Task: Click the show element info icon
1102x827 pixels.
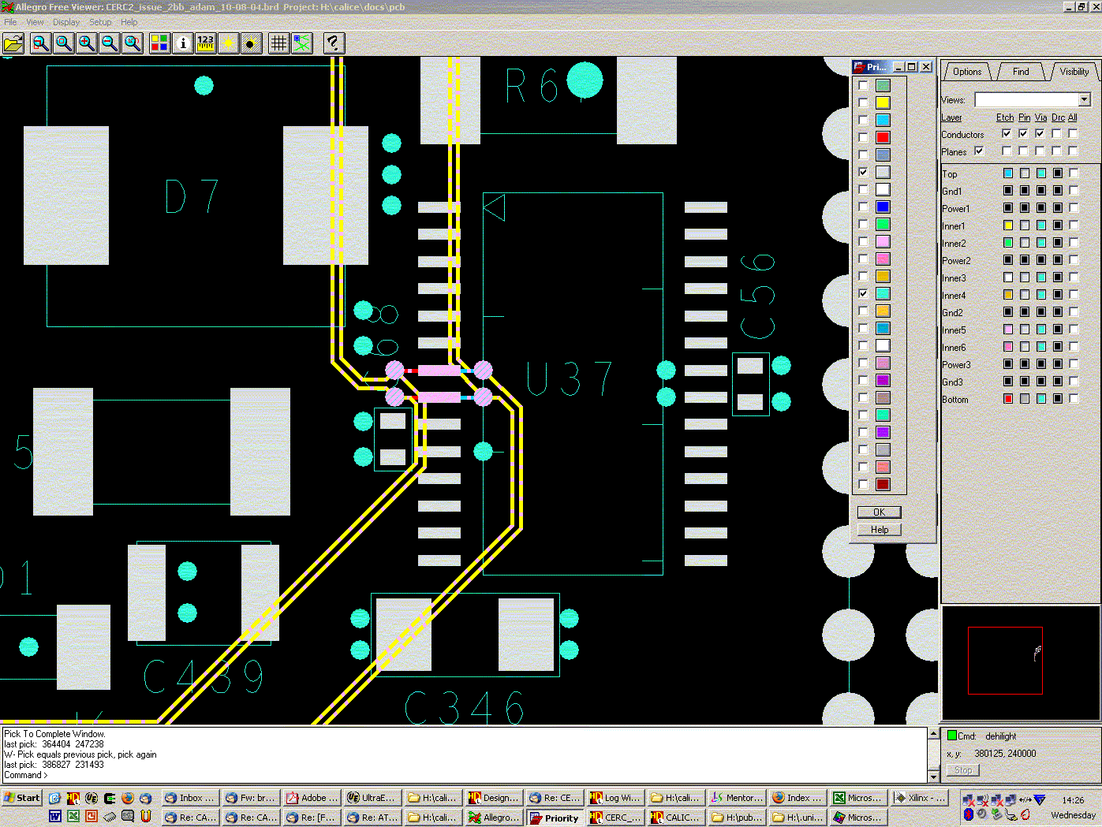Action: coord(183,43)
